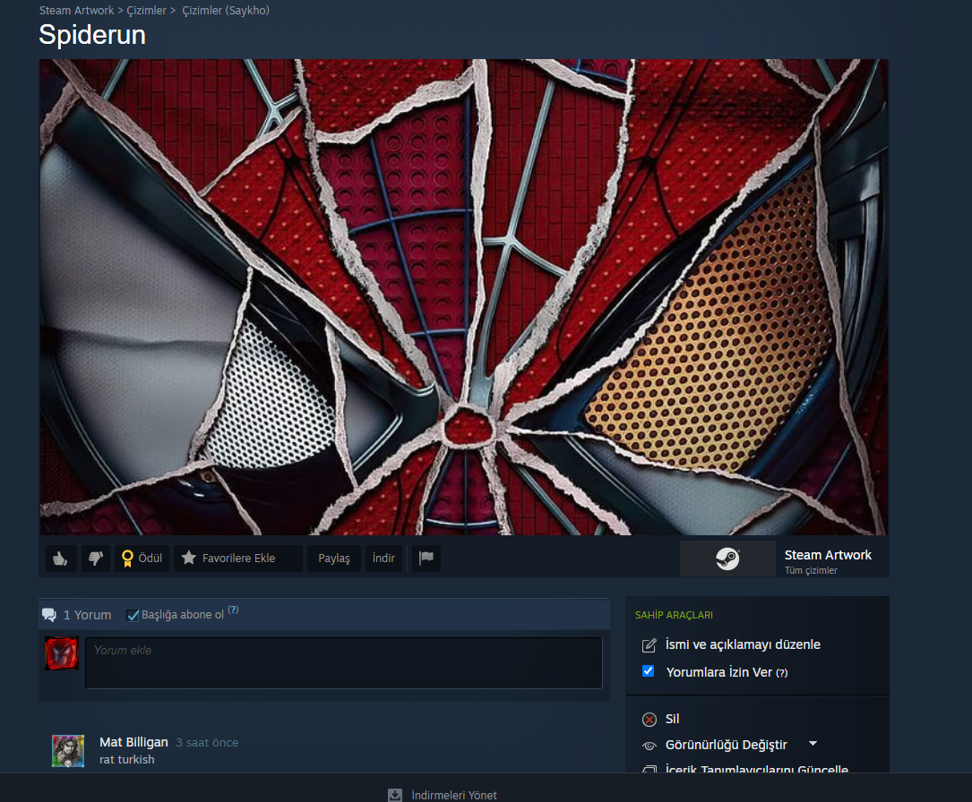Click the '1 Yorum' comment count
Screen dimensions: 972x802
tap(88, 615)
